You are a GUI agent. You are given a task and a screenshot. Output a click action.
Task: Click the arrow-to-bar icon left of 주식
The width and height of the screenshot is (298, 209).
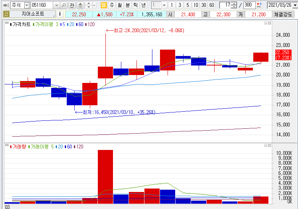click(x=6, y=5)
